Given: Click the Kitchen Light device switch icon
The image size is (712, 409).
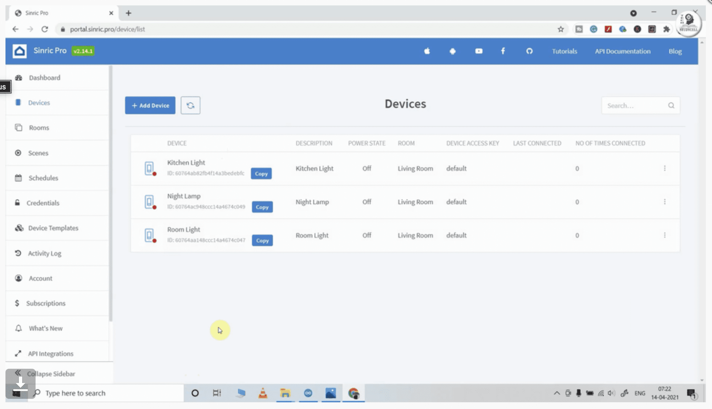Looking at the screenshot, I should point(150,168).
